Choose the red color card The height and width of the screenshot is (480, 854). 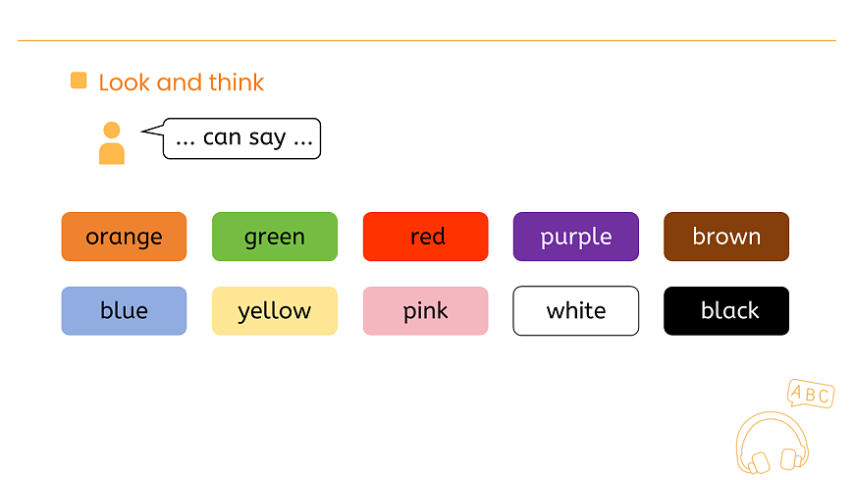[425, 237]
